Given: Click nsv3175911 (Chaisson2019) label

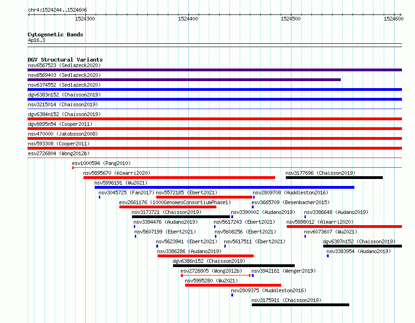Looking at the screenshot, I should (286, 300).
